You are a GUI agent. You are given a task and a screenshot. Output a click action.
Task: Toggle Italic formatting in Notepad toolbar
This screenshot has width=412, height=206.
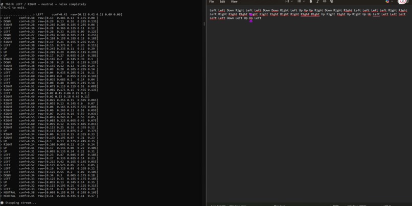coord(317,2)
